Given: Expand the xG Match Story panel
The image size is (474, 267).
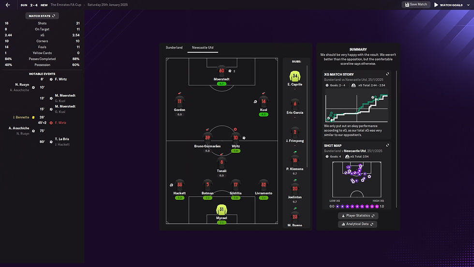Looking at the screenshot, I should pos(387,74).
